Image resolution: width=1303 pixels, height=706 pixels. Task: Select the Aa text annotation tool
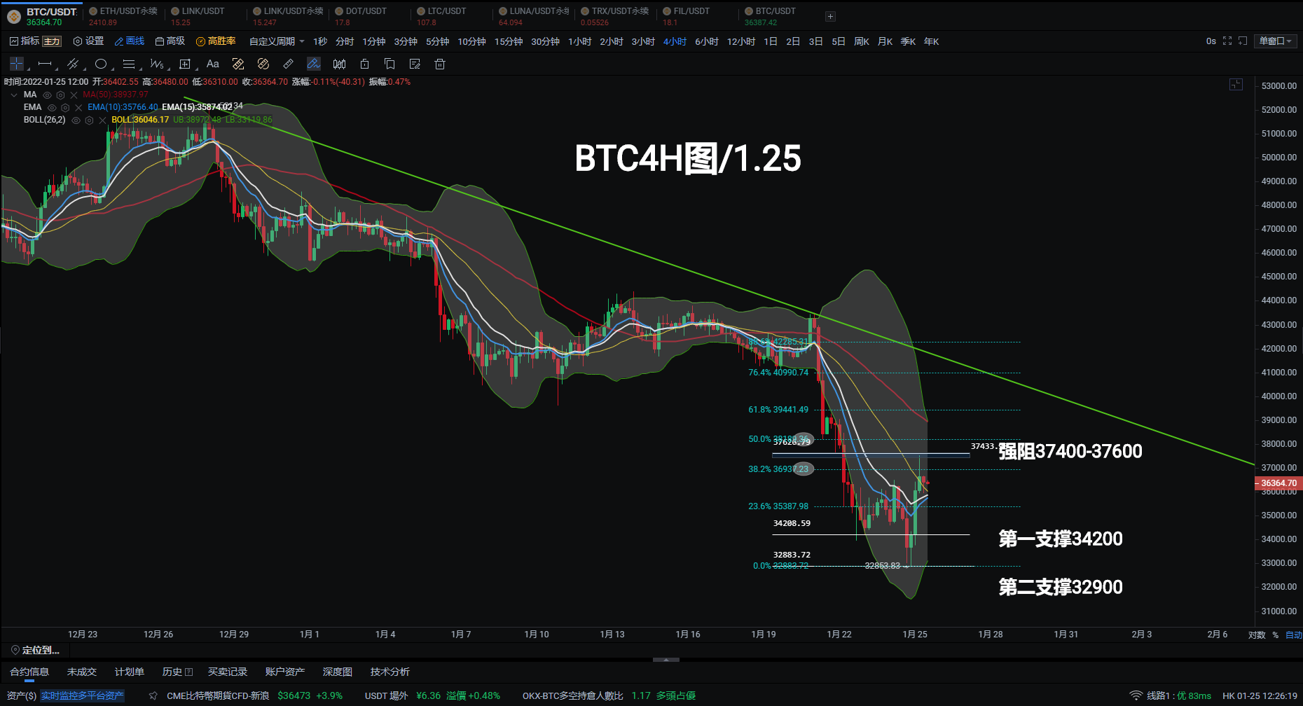pos(213,64)
